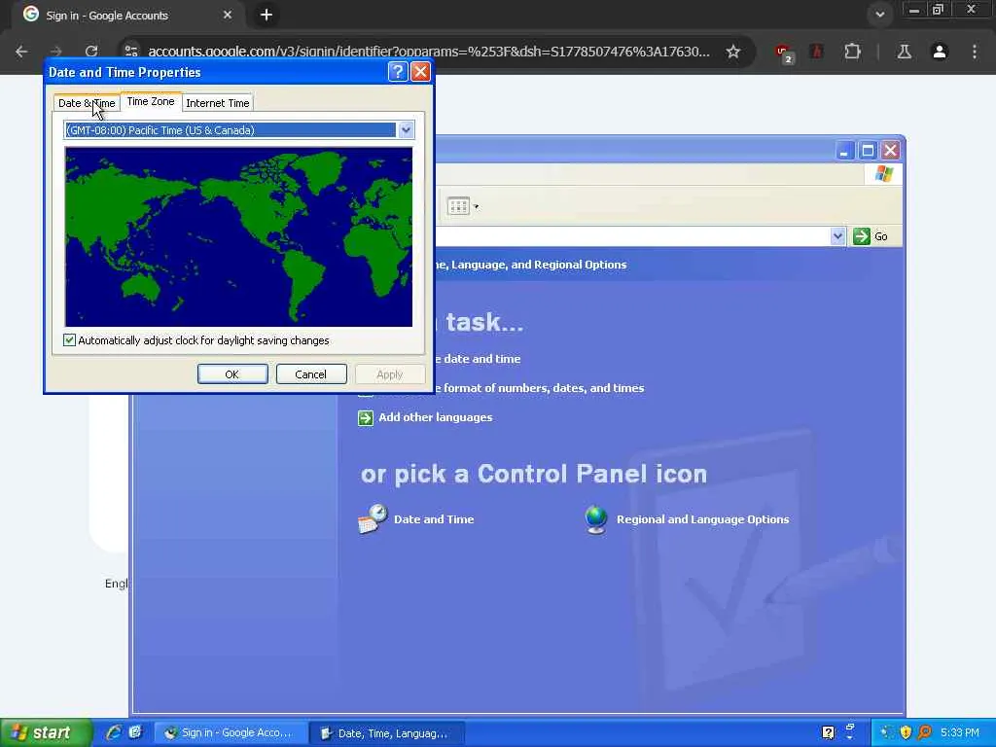Open the Chrome Labs flask icon

(905, 52)
